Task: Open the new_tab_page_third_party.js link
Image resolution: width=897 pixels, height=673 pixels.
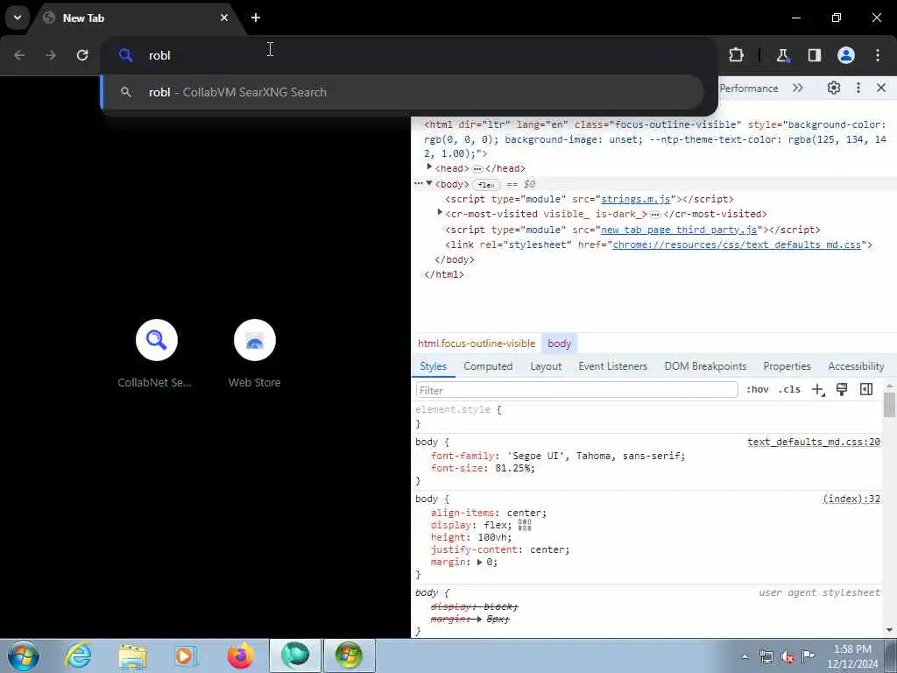Action: 679,230
